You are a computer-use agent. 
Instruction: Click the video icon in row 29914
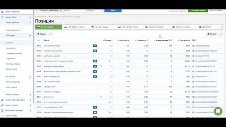tap(95, 112)
